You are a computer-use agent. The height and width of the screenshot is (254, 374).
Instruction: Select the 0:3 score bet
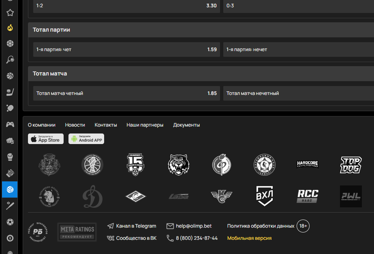click(x=298, y=6)
